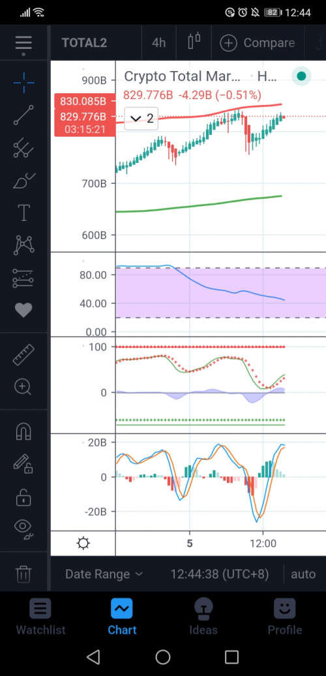Select the XABCD pattern tool
Viewport: 326px width, 676px height.
(23, 245)
